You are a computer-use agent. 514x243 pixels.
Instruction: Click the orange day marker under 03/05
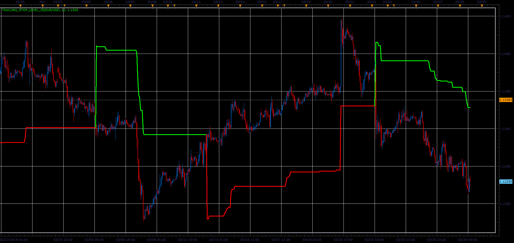click(86, 6)
